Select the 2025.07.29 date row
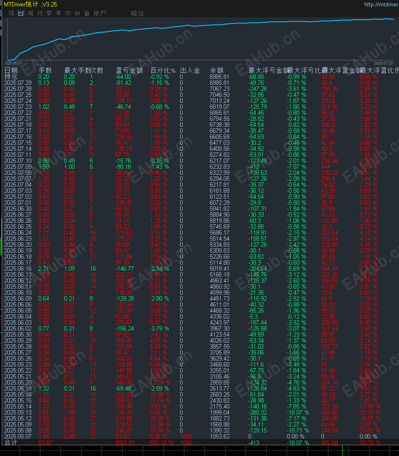399x456 pixels. coord(18,83)
